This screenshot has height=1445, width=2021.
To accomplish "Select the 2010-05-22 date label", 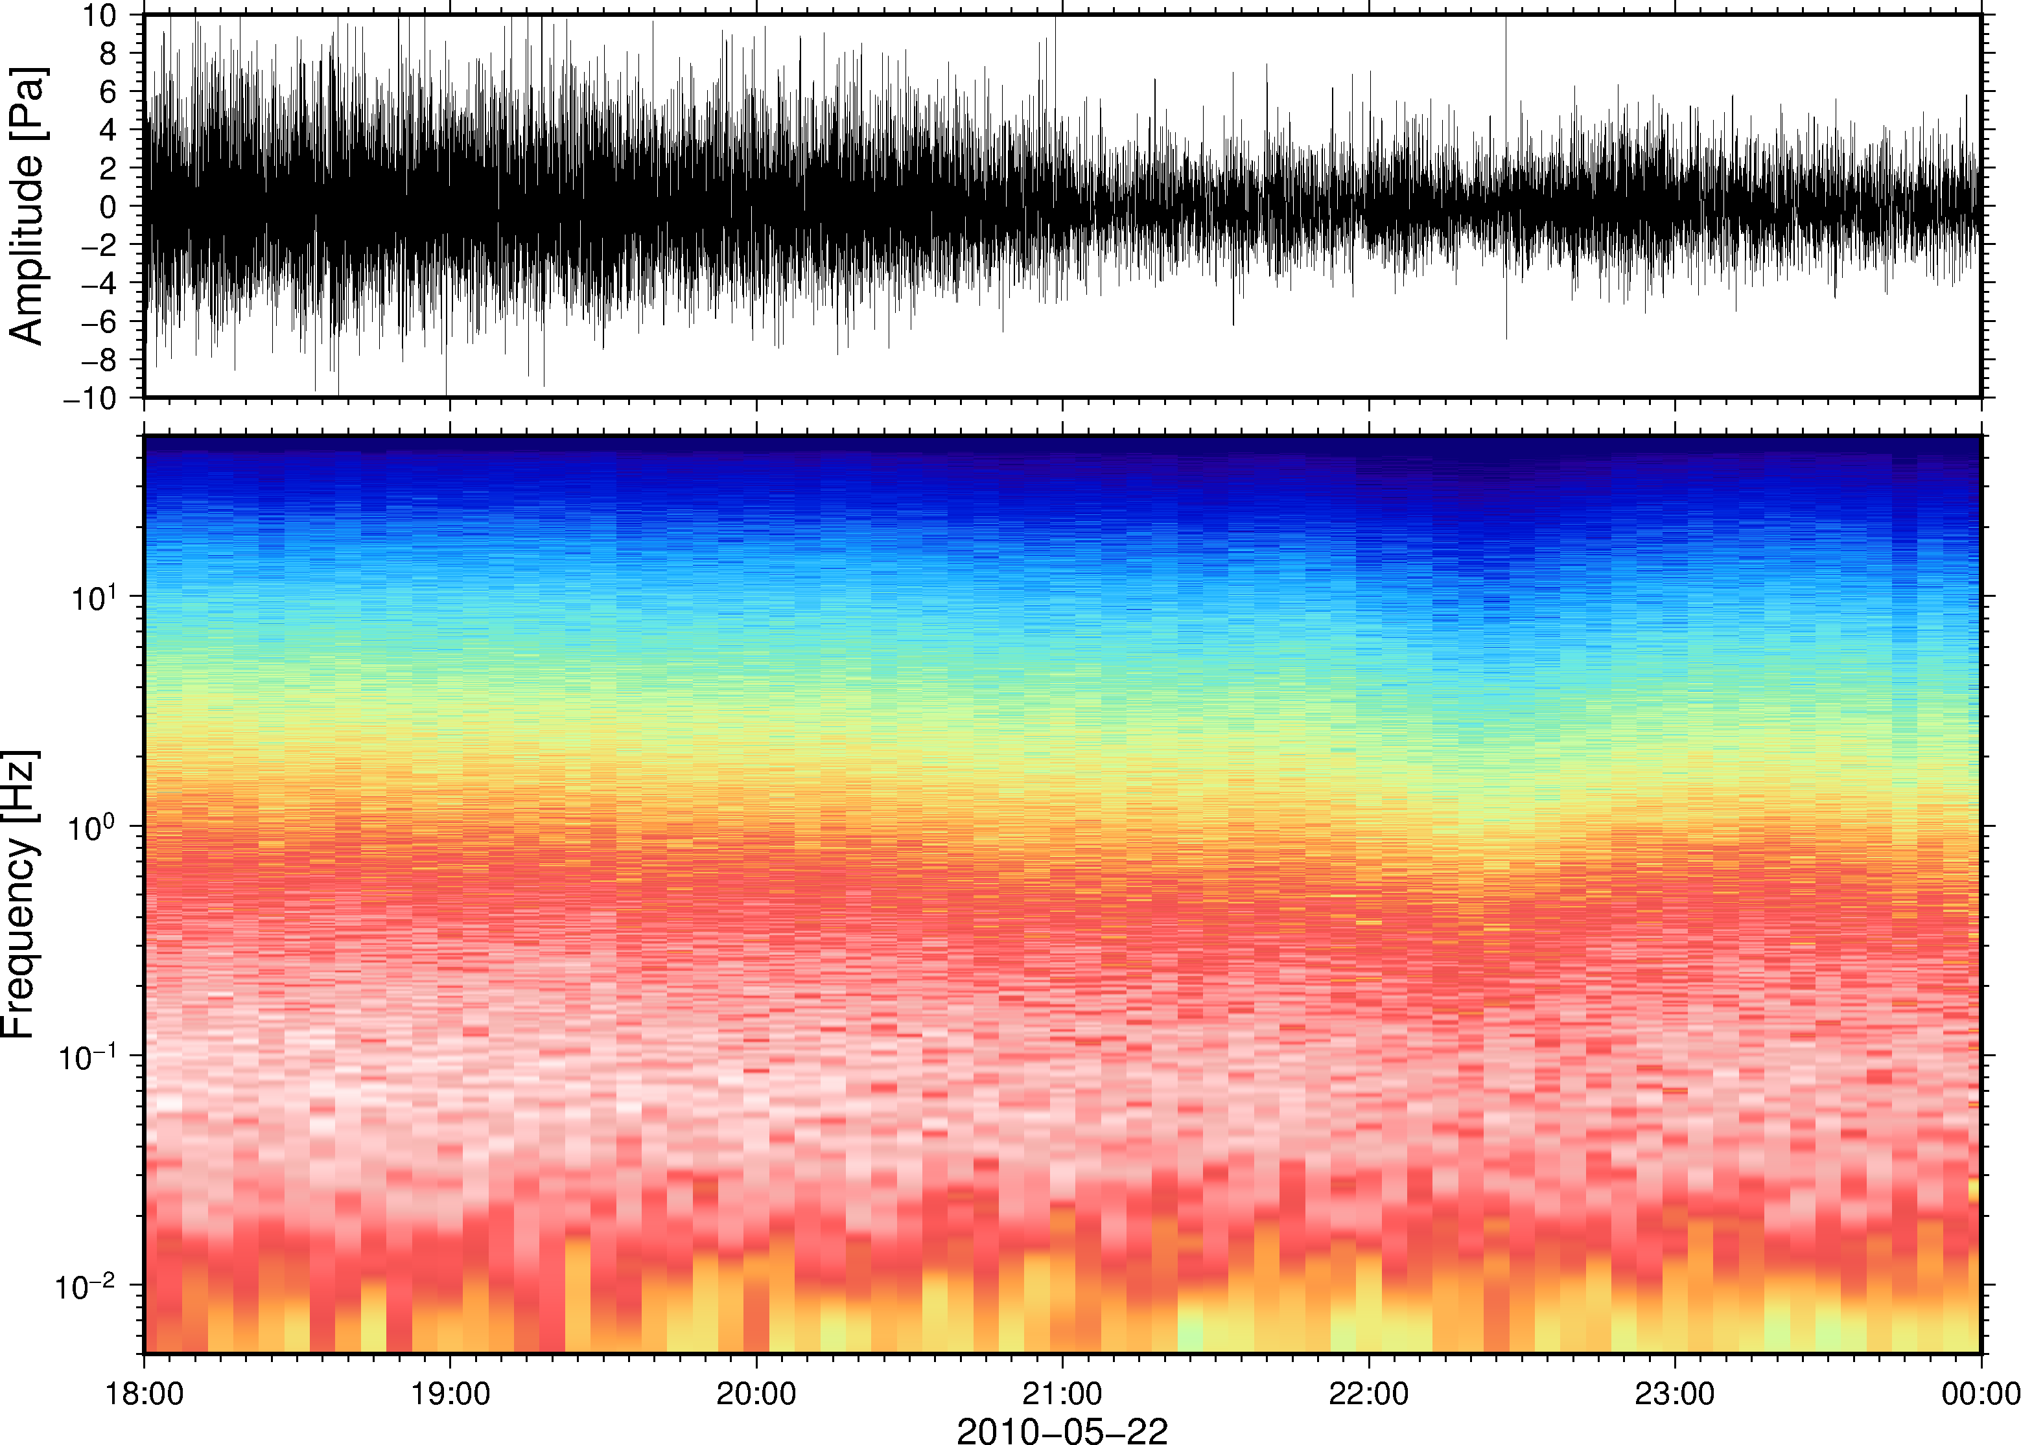I will click(x=1062, y=1430).
